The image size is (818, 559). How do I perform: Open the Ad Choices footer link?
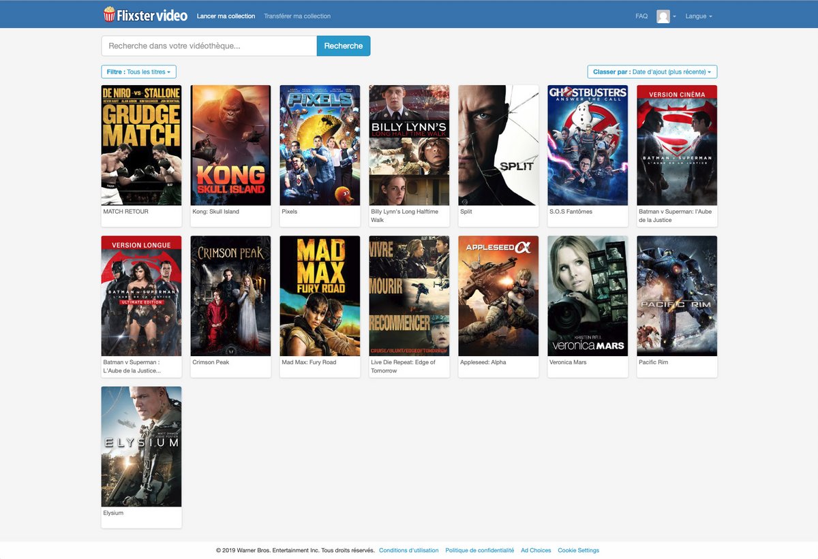click(x=536, y=550)
